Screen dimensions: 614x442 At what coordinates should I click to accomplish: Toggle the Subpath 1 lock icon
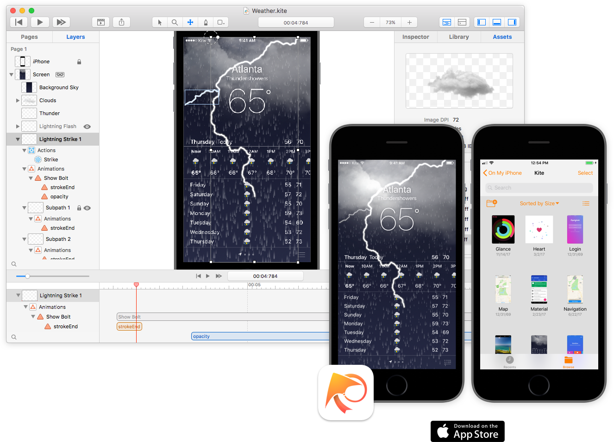pyautogui.click(x=79, y=208)
